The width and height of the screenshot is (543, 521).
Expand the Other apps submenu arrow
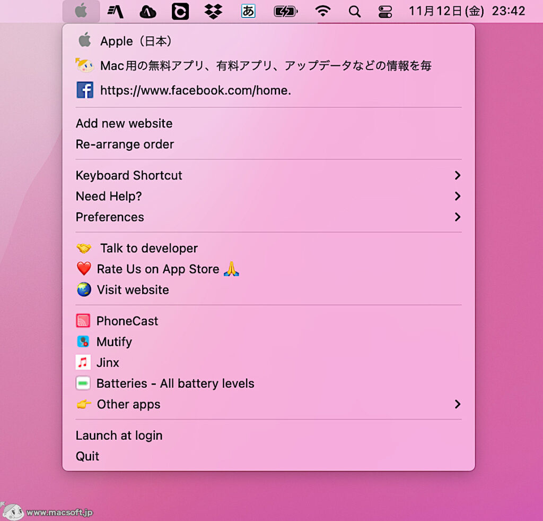(x=458, y=405)
